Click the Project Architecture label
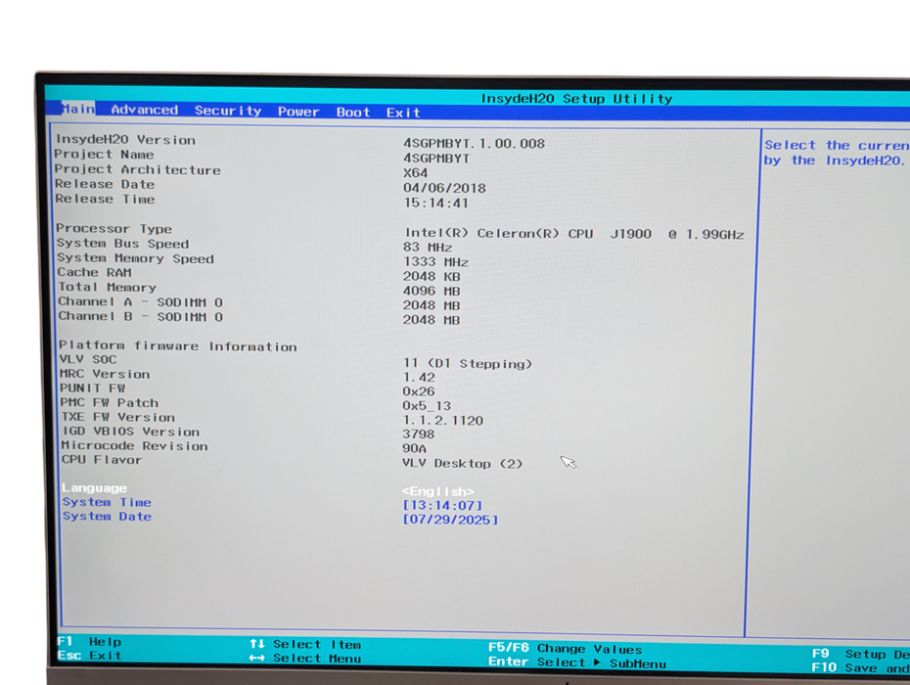The width and height of the screenshot is (910, 685). 138,169
